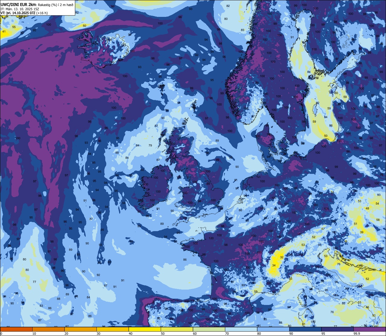Viewport: 386px width, 336px height.
Task: Click the legend tick label '30'
Action: point(98,333)
